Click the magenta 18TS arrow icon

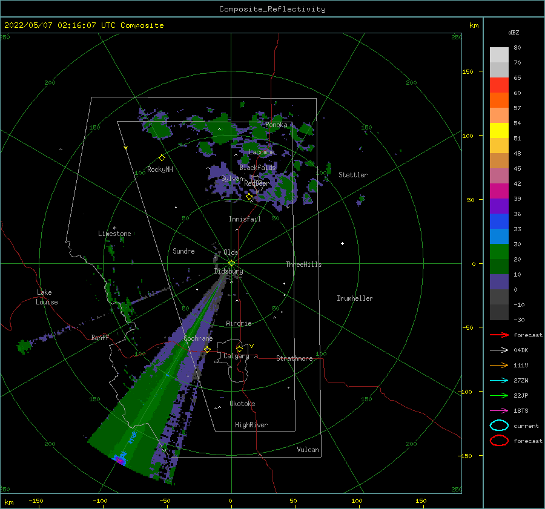click(x=499, y=411)
